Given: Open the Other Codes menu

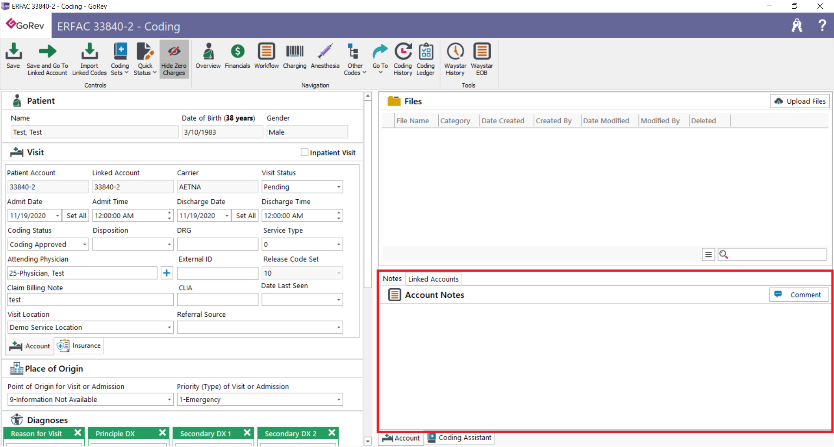Looking at the screenshot, I should [x=355, y=59].
